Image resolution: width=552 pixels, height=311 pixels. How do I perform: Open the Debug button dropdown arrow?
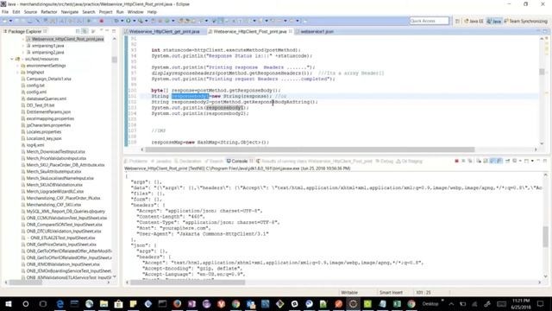tap(122, 21)
